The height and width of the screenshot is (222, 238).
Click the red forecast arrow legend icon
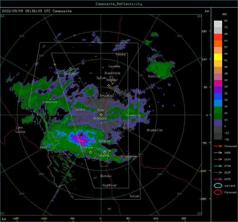tap(218, 146)
